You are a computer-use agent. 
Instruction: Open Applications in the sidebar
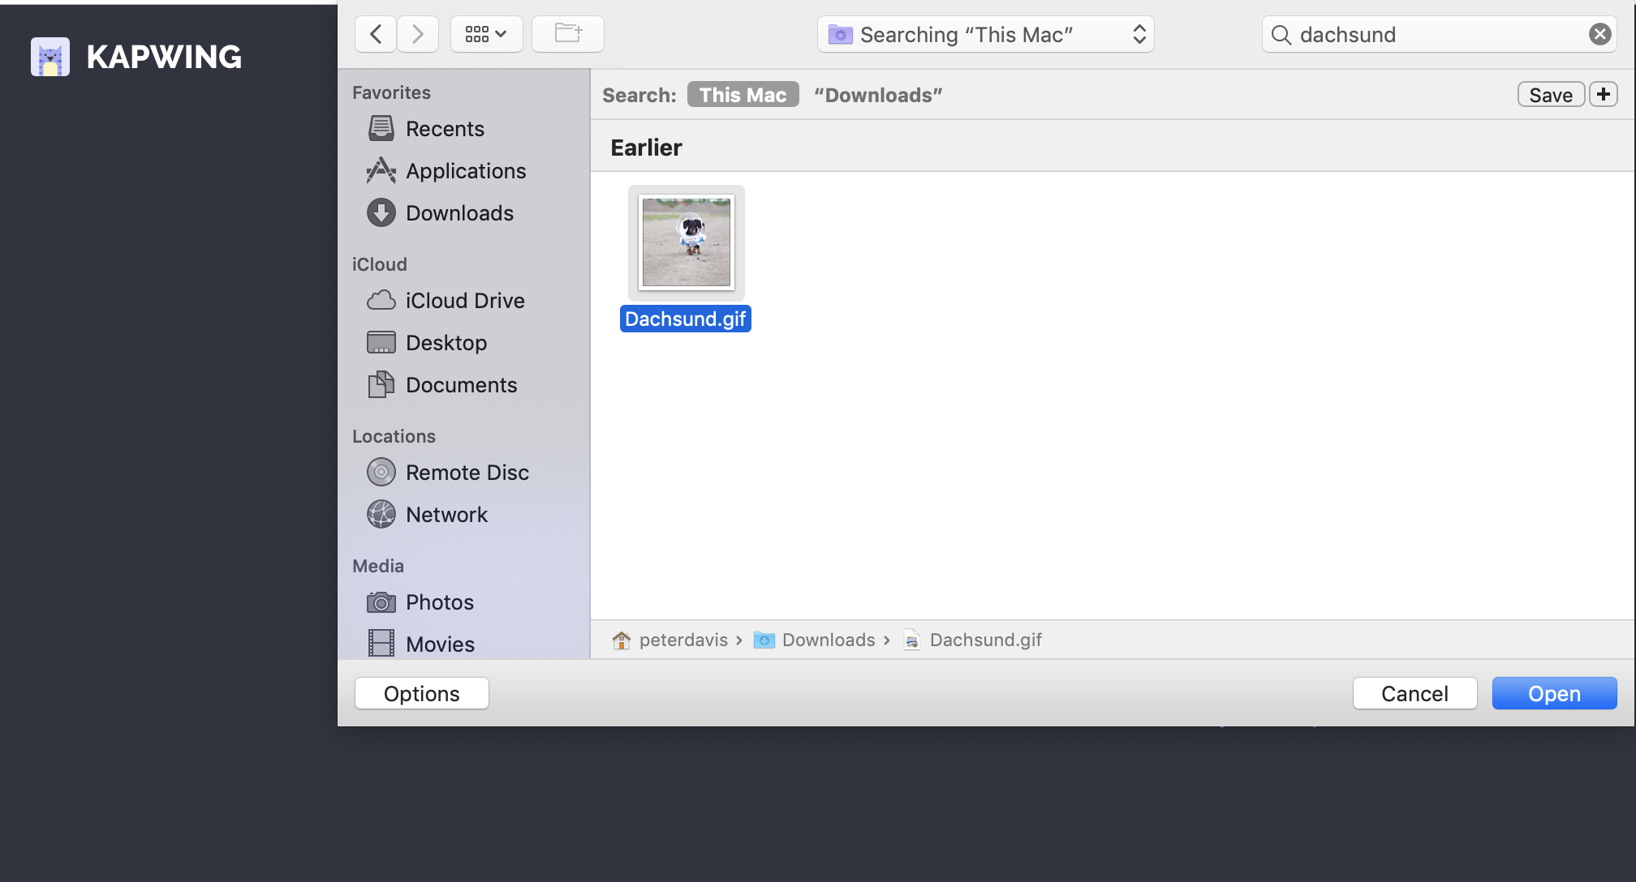click(465, 171)
